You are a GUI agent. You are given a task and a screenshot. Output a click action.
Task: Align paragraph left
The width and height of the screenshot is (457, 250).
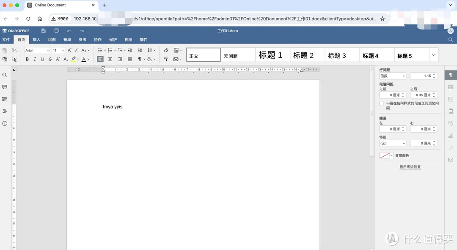[x=100, y=59]
